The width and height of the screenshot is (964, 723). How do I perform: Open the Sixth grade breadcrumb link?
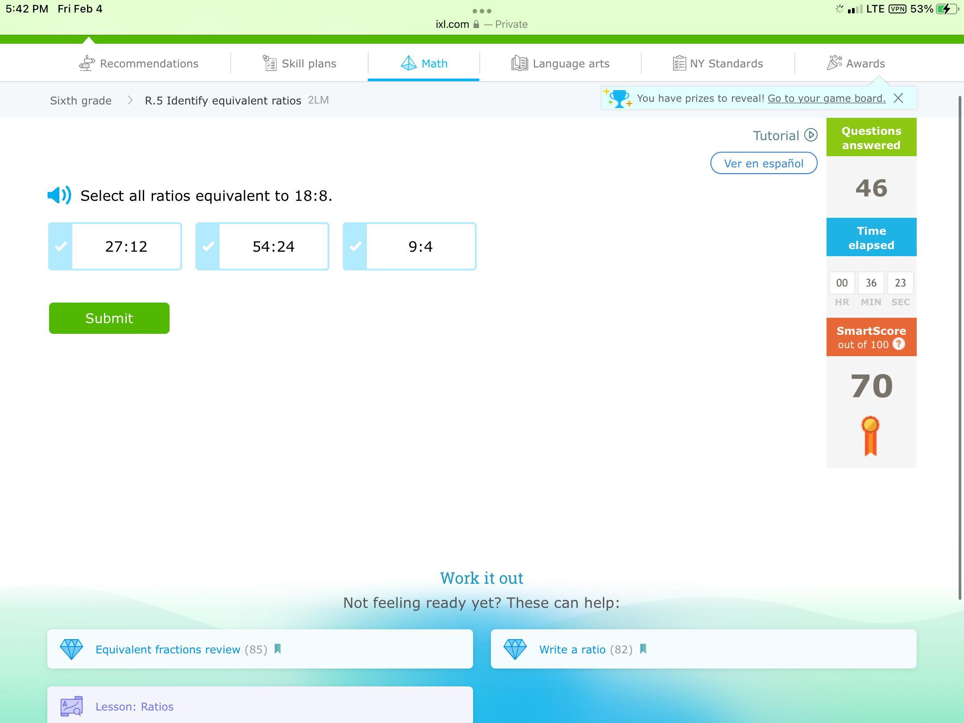tap(81, 100)
